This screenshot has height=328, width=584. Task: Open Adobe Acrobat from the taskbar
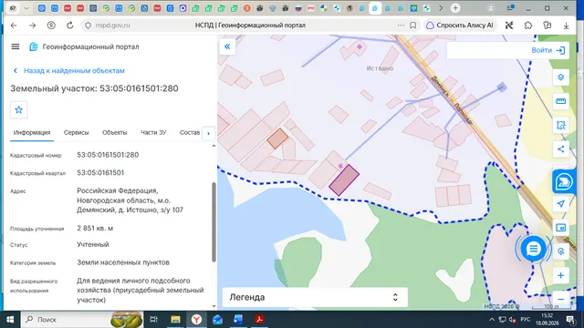259,319
